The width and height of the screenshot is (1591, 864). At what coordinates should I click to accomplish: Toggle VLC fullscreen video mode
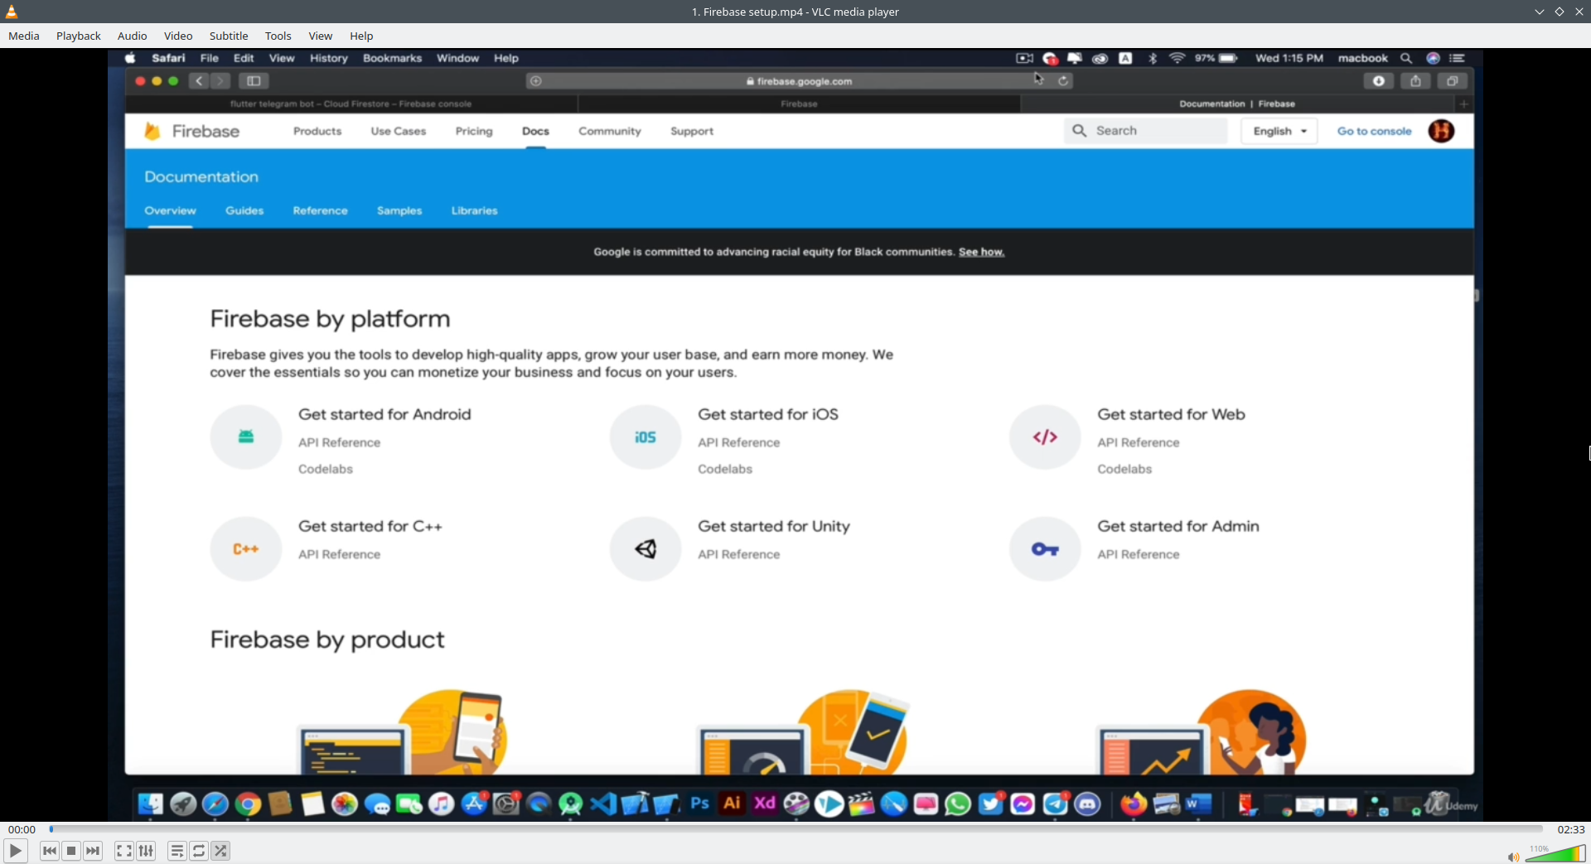[124, 851]
